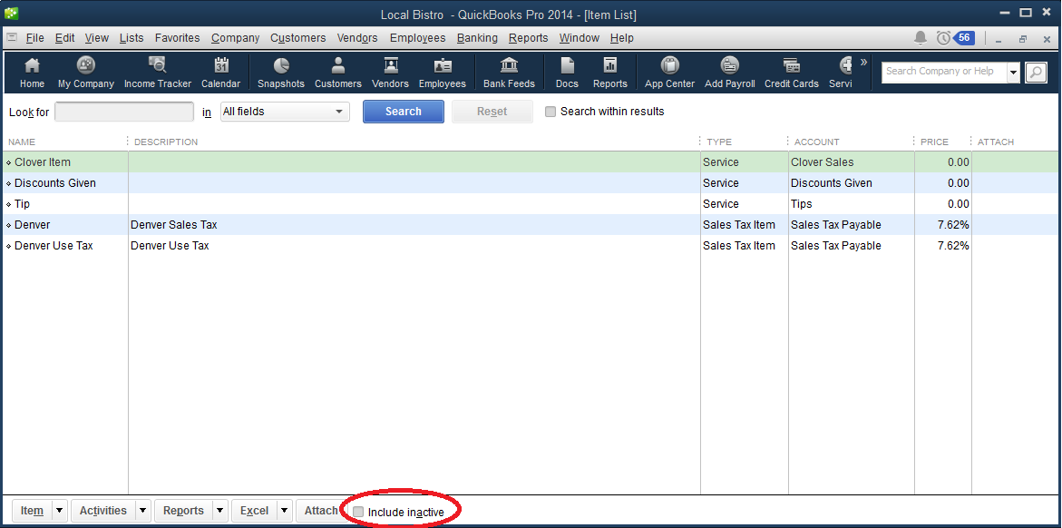Select the Clover Item row
1062x528 pixels.
tap(531, 162)
